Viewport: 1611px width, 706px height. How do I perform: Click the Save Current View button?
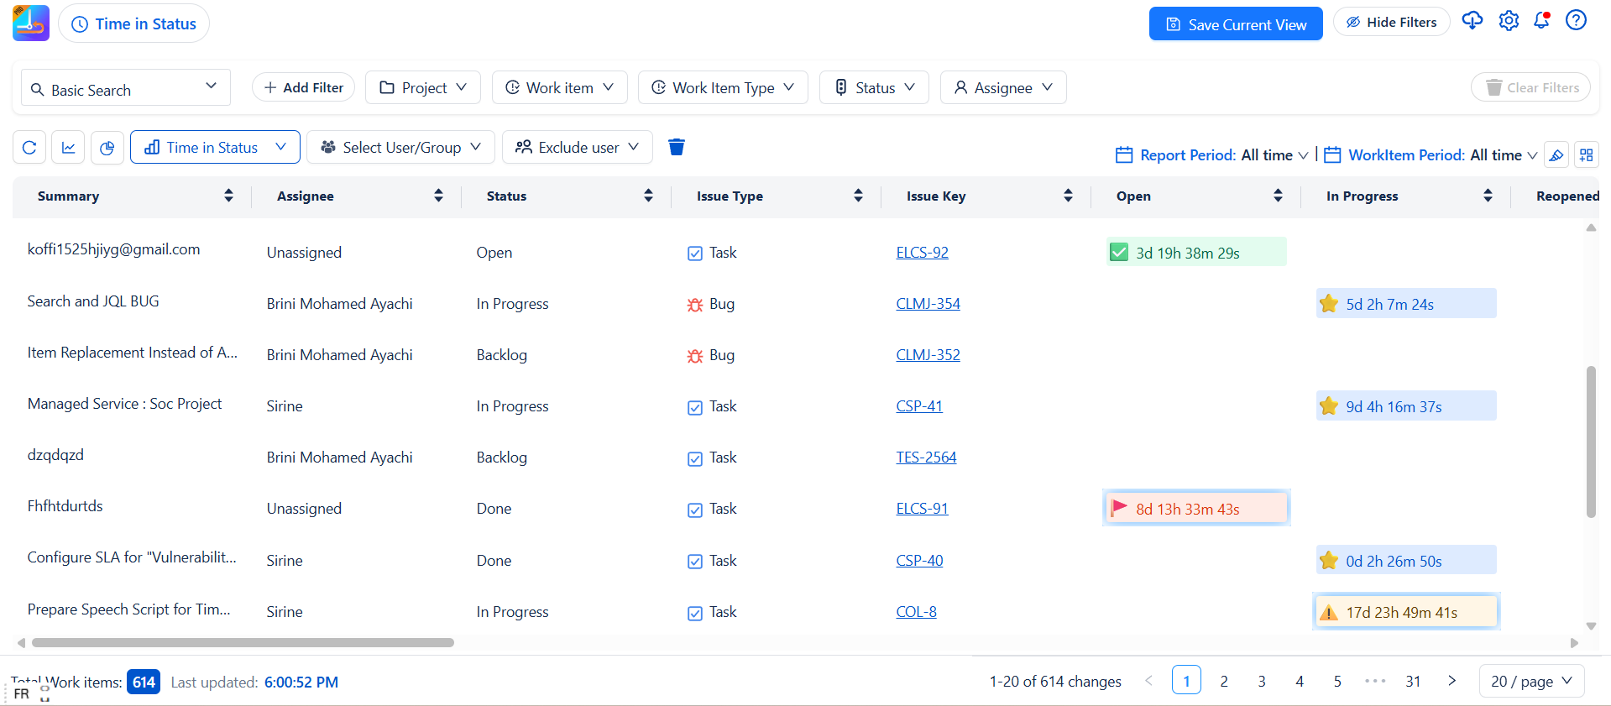pos(1236,24)
